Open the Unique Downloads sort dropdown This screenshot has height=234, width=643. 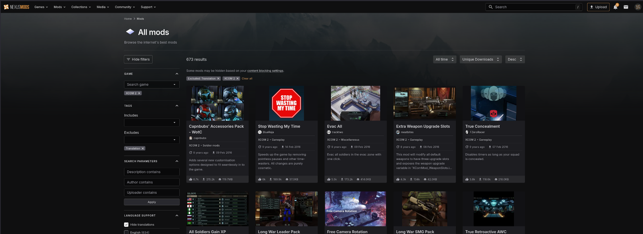(x=481, y=59)
